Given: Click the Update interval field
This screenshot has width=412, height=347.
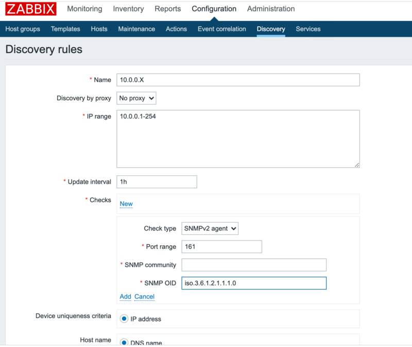Looking at the screenshot, I should tap(157, 181).
